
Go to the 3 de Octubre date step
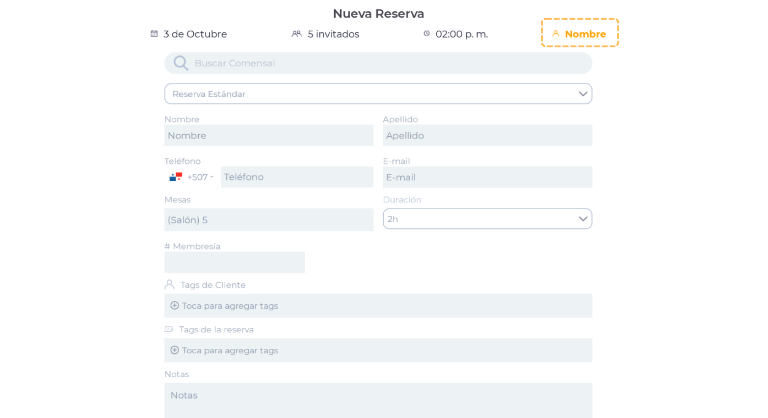click(195, 34)
